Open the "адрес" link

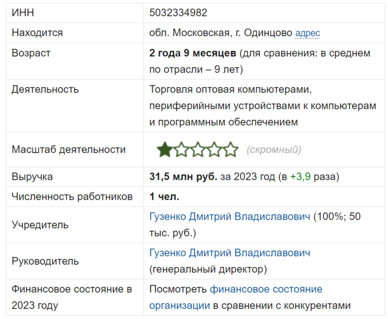pos(308,33)
